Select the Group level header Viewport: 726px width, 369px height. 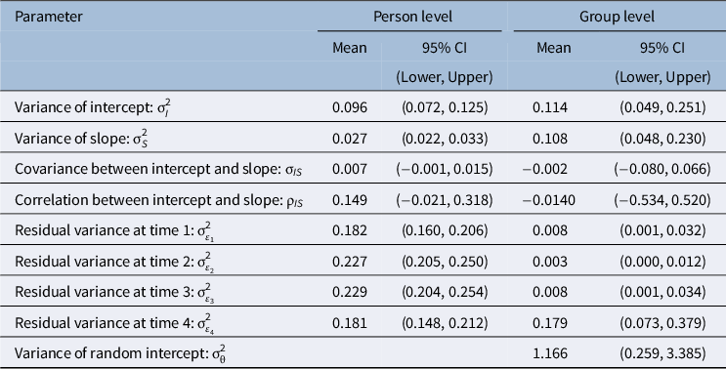pos(617,17)
